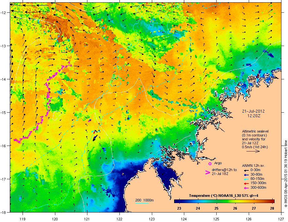The height and width of the screenshot is (222, 288).
Task: Click the longitude axis label 123
Action: tap(152, 219)
